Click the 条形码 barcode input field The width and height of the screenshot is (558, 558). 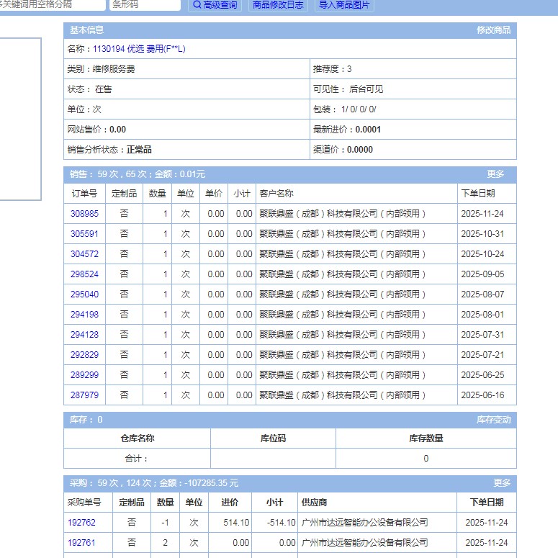(x=145, y=5)
